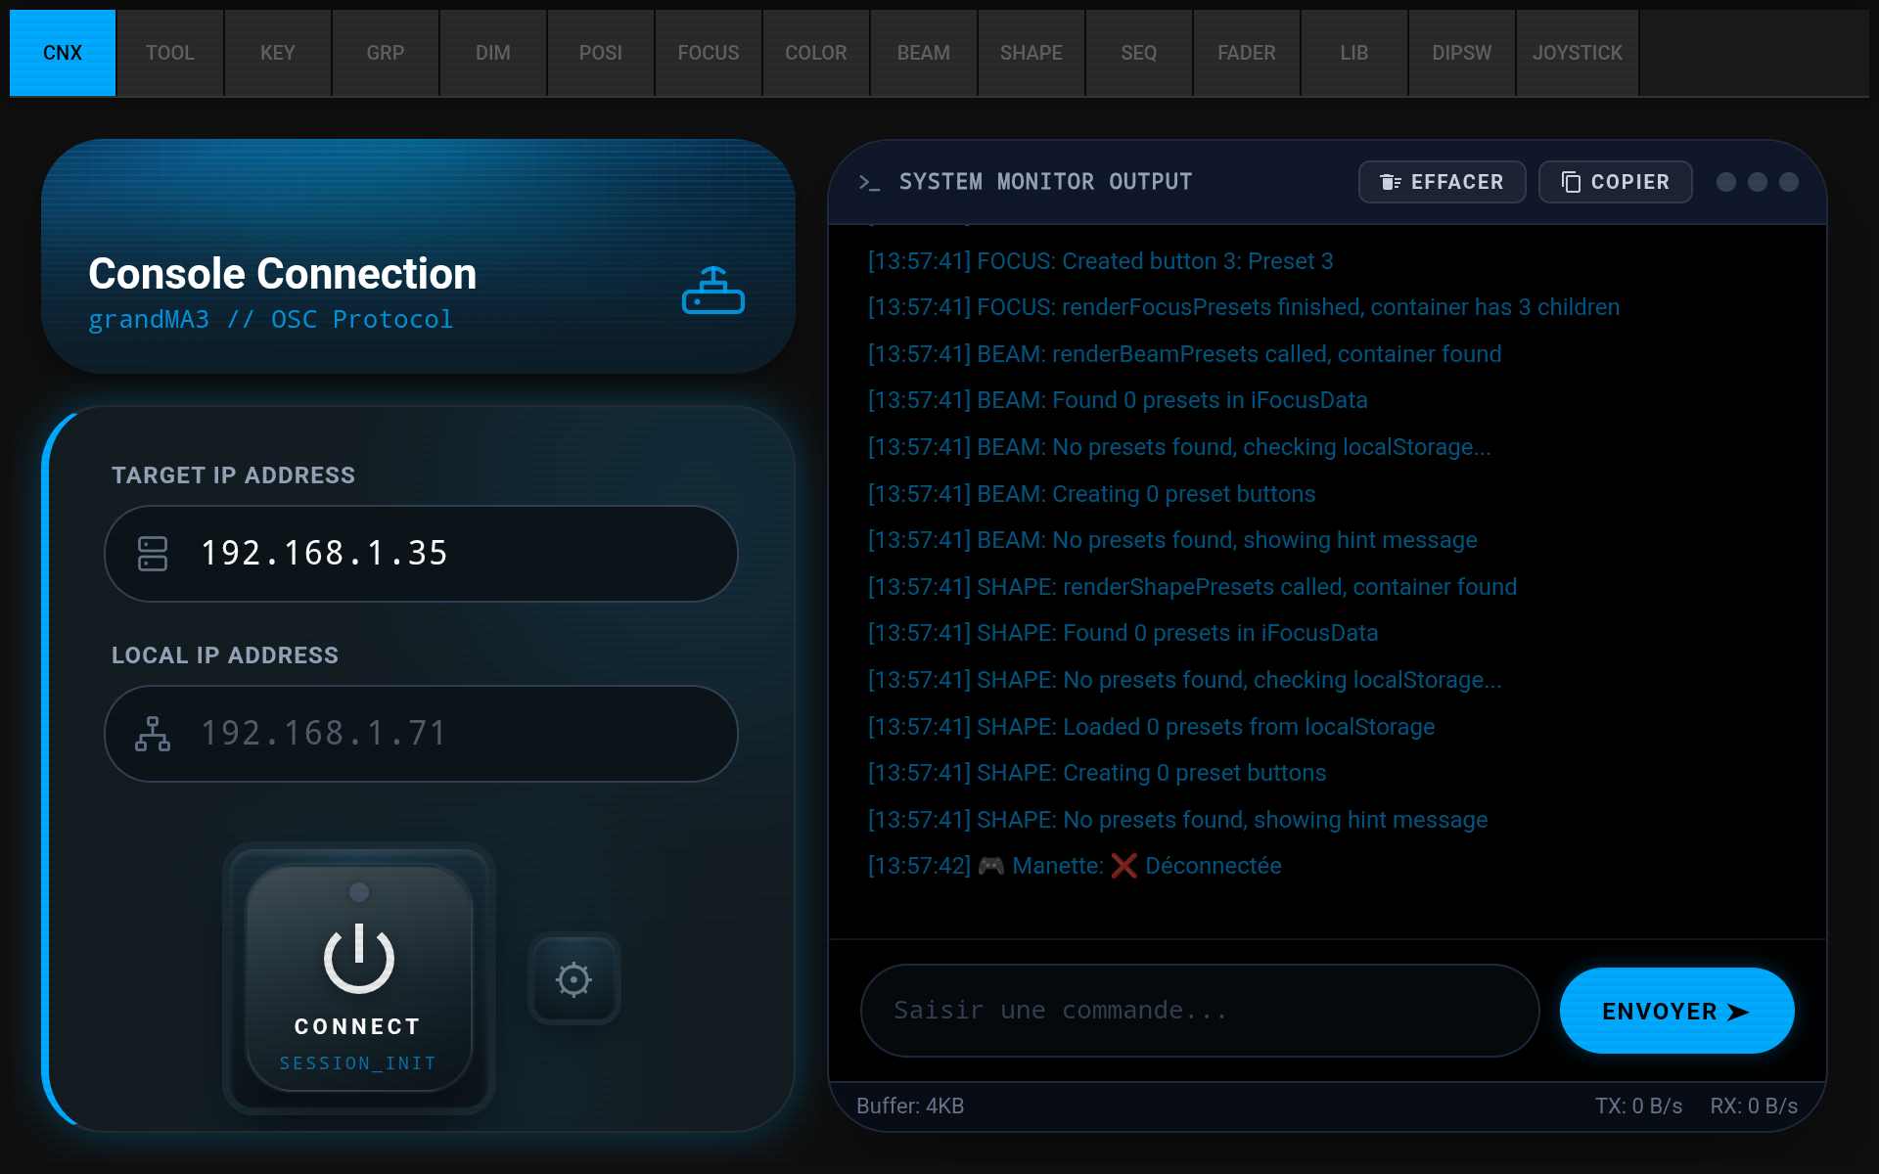The width and height of the screenshot is (1879, 1174).
Task: Click the server rack icon in Target IP field
Action: [153, 554]
